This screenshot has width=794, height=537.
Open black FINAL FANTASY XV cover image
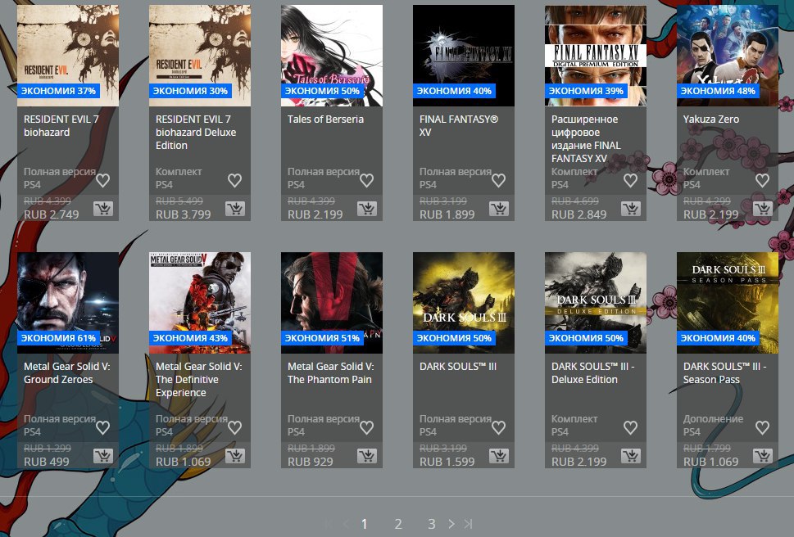[x=464, y=56]
